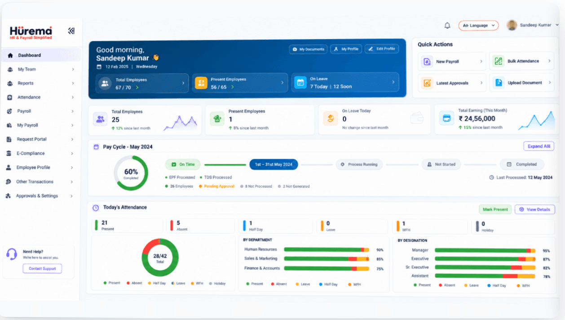
Task: Open the user account dropdown arrow
Action: pos(556,25)
